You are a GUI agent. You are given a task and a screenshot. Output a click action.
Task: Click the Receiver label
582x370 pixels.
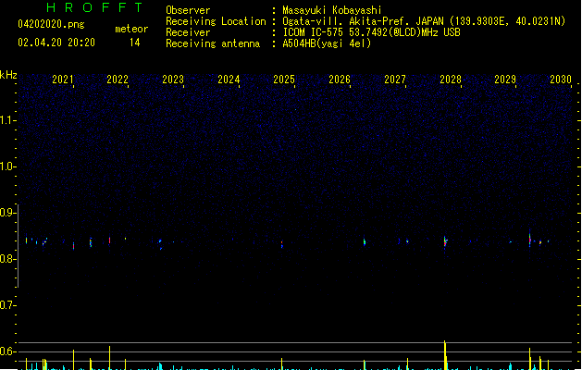188,32
